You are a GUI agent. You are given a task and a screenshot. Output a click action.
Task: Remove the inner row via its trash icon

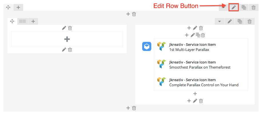(249, 21)
